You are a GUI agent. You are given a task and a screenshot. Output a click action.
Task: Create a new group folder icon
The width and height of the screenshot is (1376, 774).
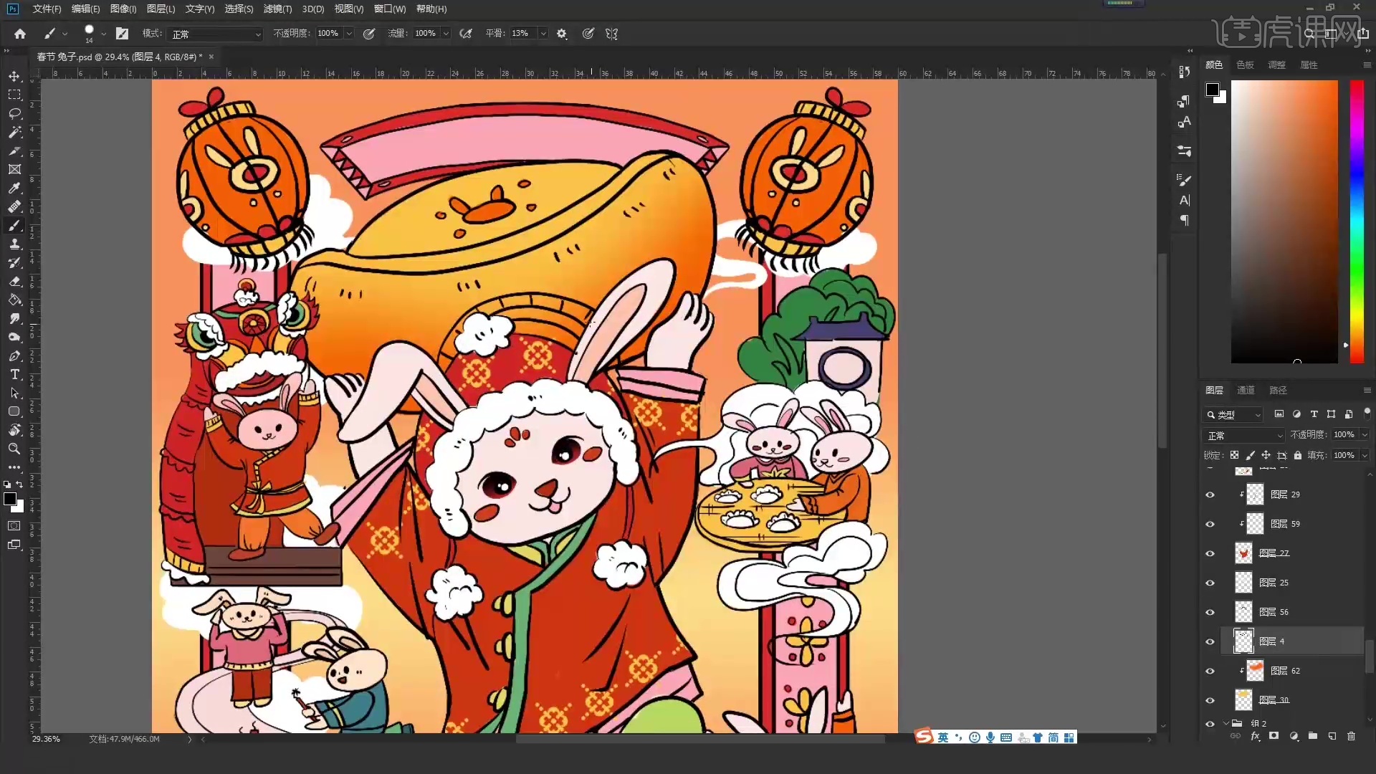1312,736
